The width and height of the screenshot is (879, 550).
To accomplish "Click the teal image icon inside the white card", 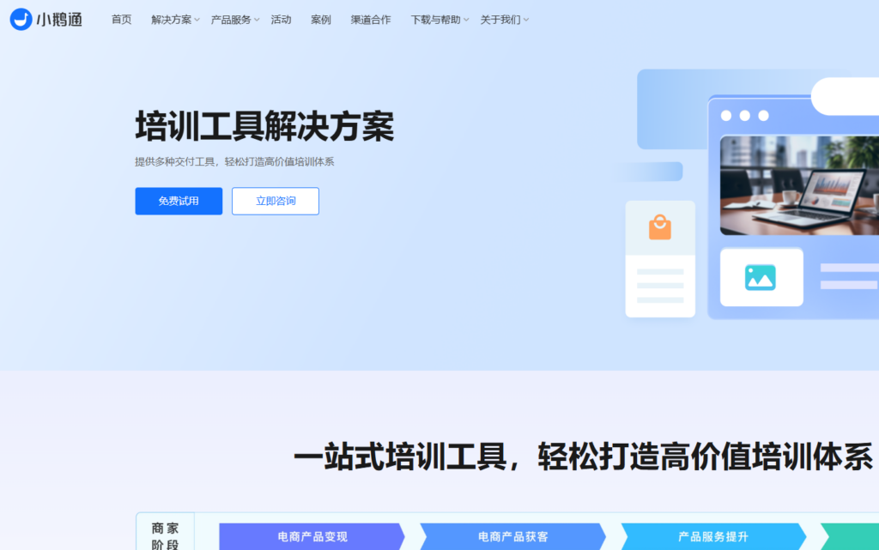I will [761, 276].
